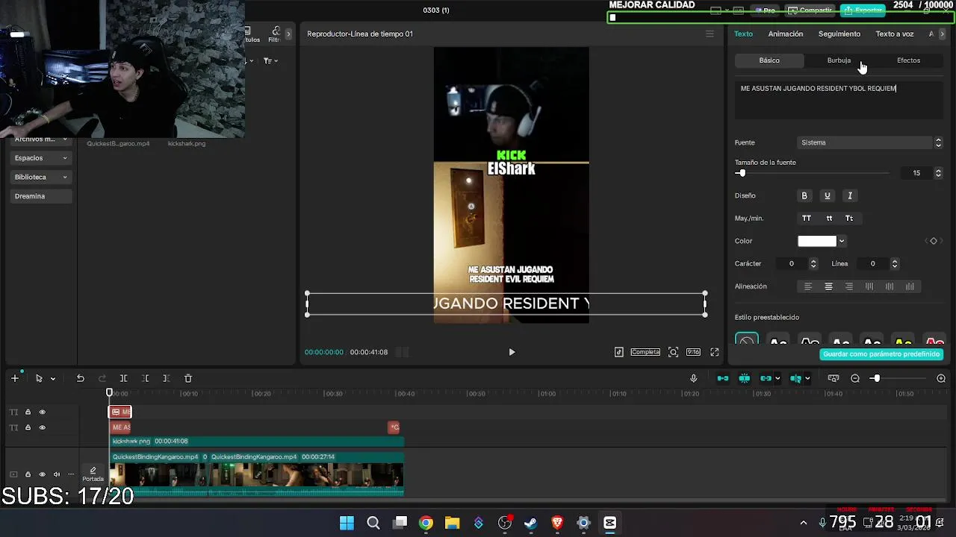Click the Portada cover edit button
Screen dimensions: 956x537
tap(93, 474)
